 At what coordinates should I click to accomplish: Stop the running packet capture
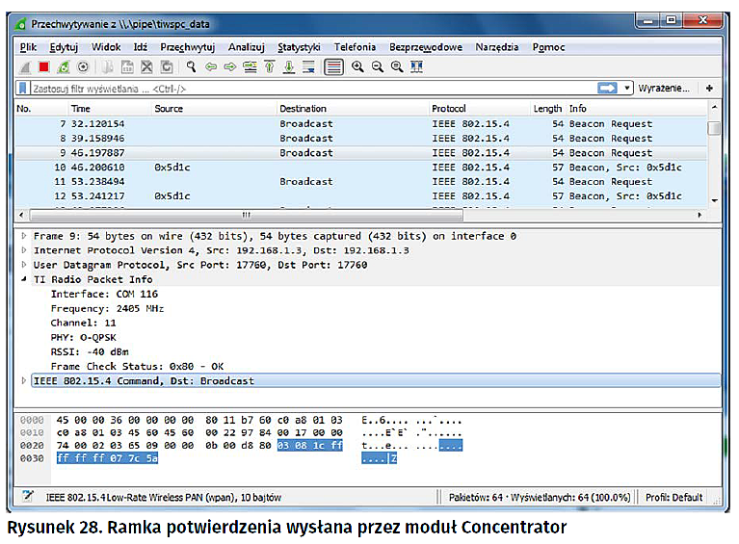pos(44,66)
